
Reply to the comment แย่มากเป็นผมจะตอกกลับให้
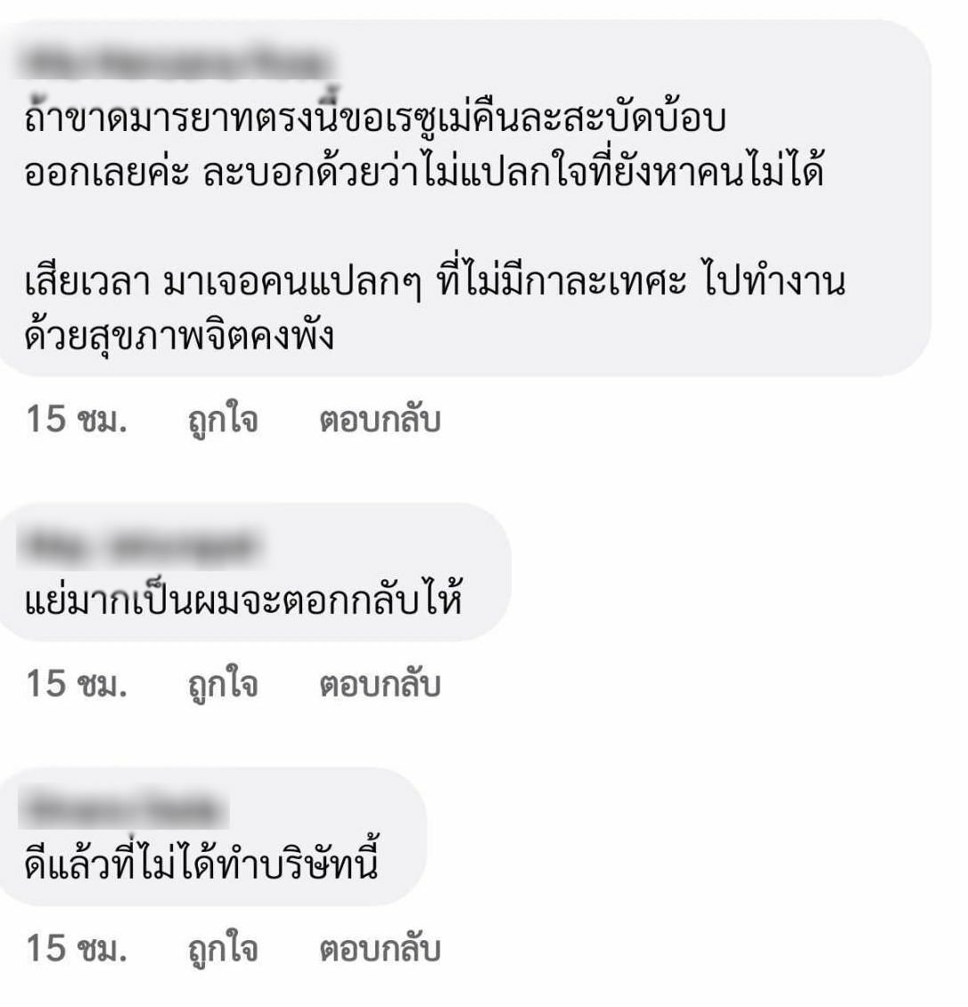(x=380, y=684)
